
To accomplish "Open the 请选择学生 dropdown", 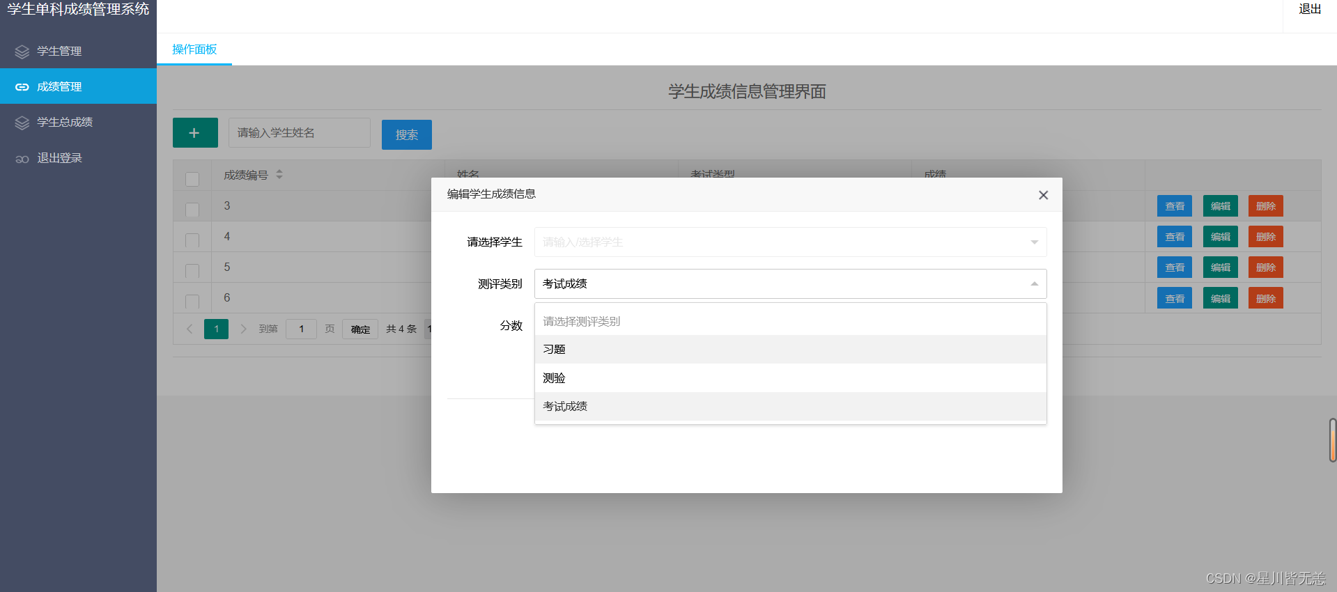I will 790,242.
